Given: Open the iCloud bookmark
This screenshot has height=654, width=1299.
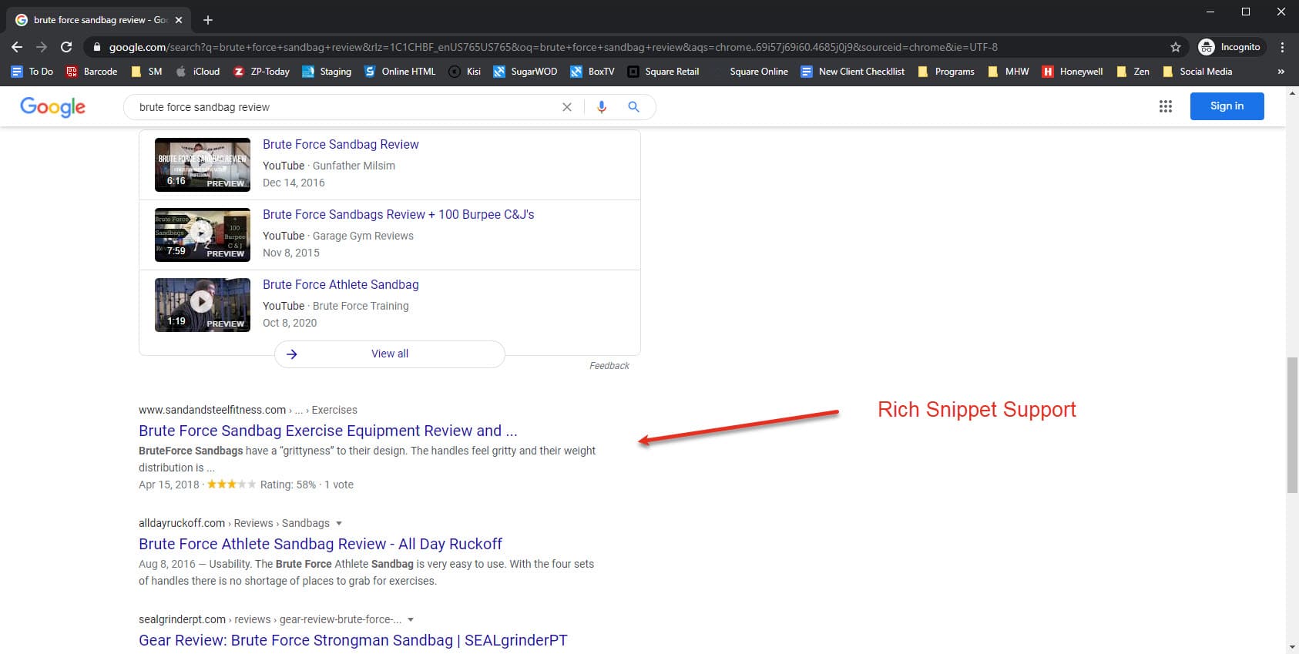Looking at the screenshot, I should (x=198, y=72).
